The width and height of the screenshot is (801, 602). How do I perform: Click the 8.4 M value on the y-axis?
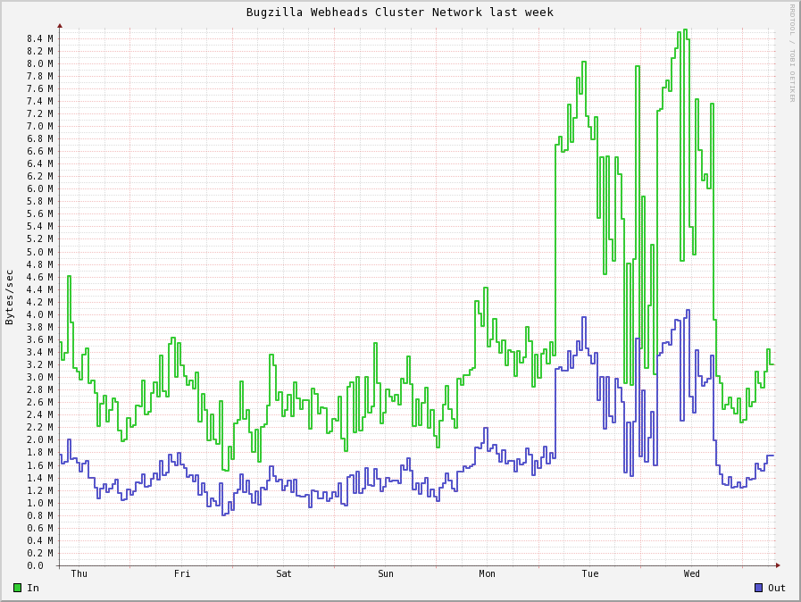pyautogui.click(x=40, y=38)
